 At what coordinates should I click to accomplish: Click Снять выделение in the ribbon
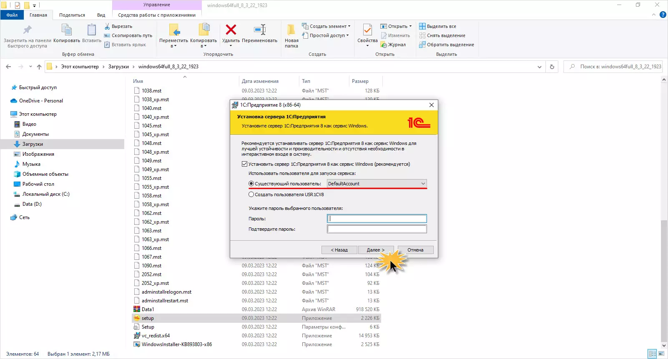(442, 35)
